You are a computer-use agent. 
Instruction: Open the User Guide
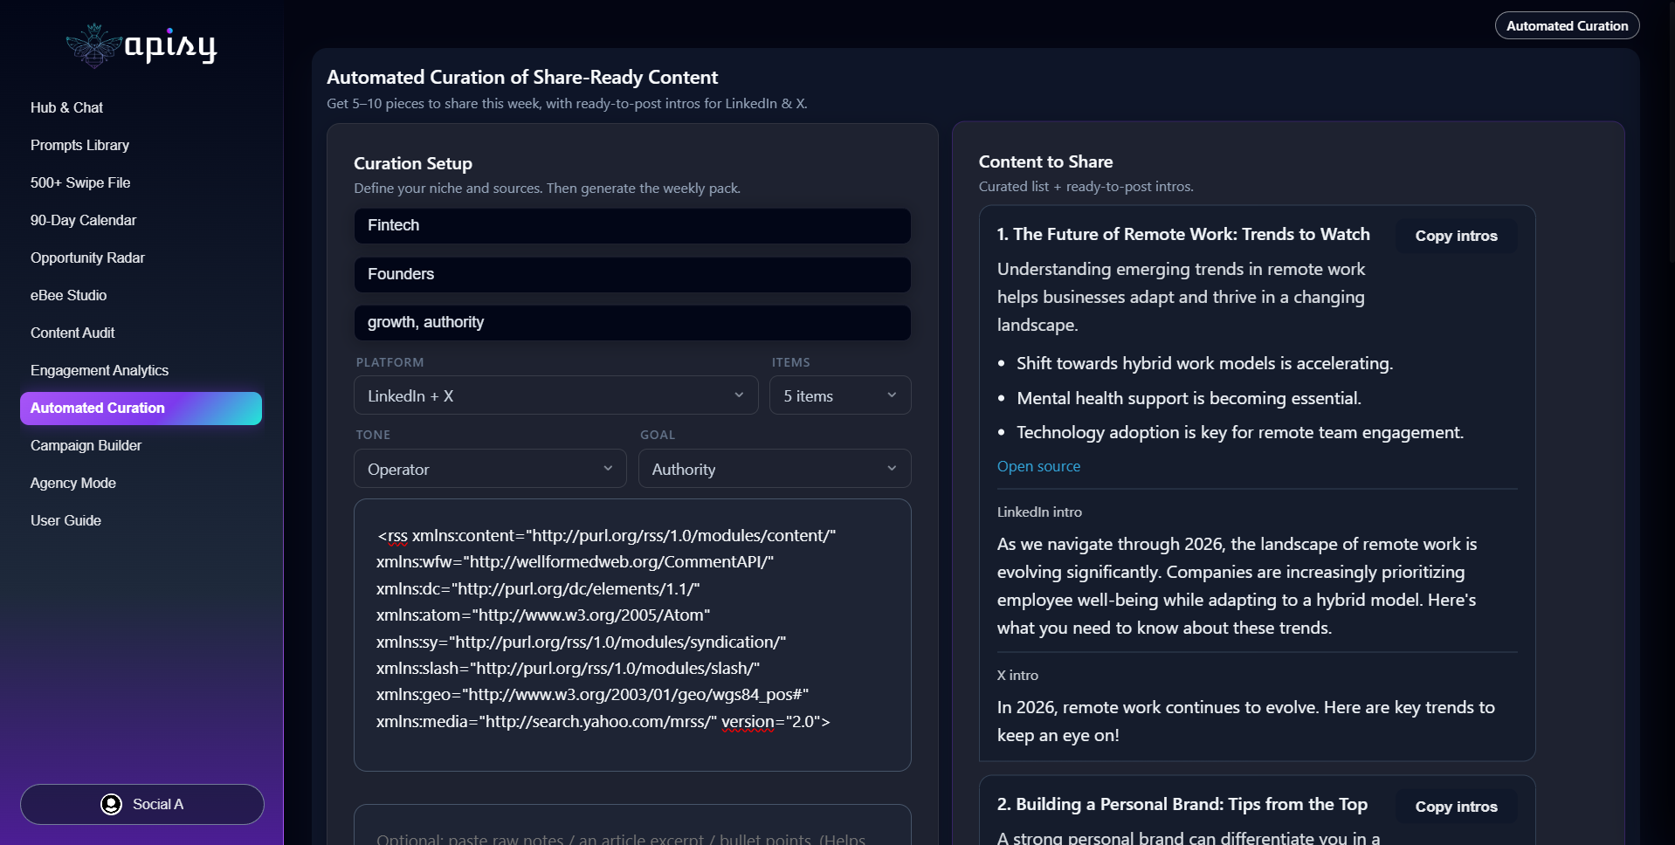tap(65, 520)
